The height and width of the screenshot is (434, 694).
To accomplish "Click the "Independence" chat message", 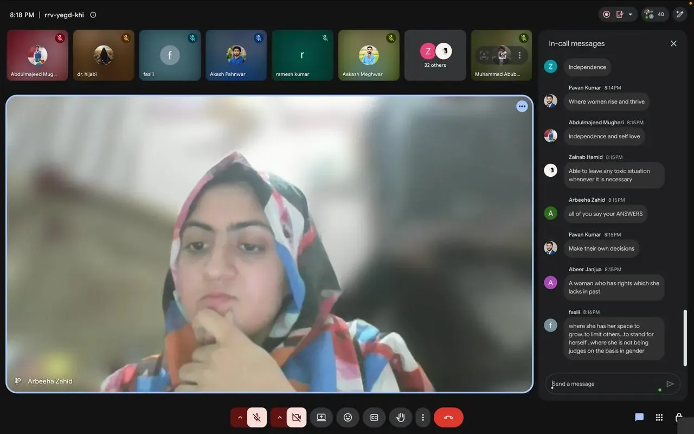I will (x=587, y=67).
